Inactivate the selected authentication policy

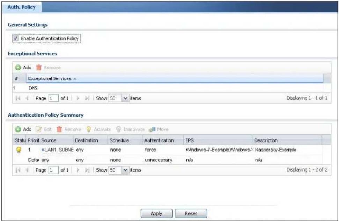click(130, 129)
